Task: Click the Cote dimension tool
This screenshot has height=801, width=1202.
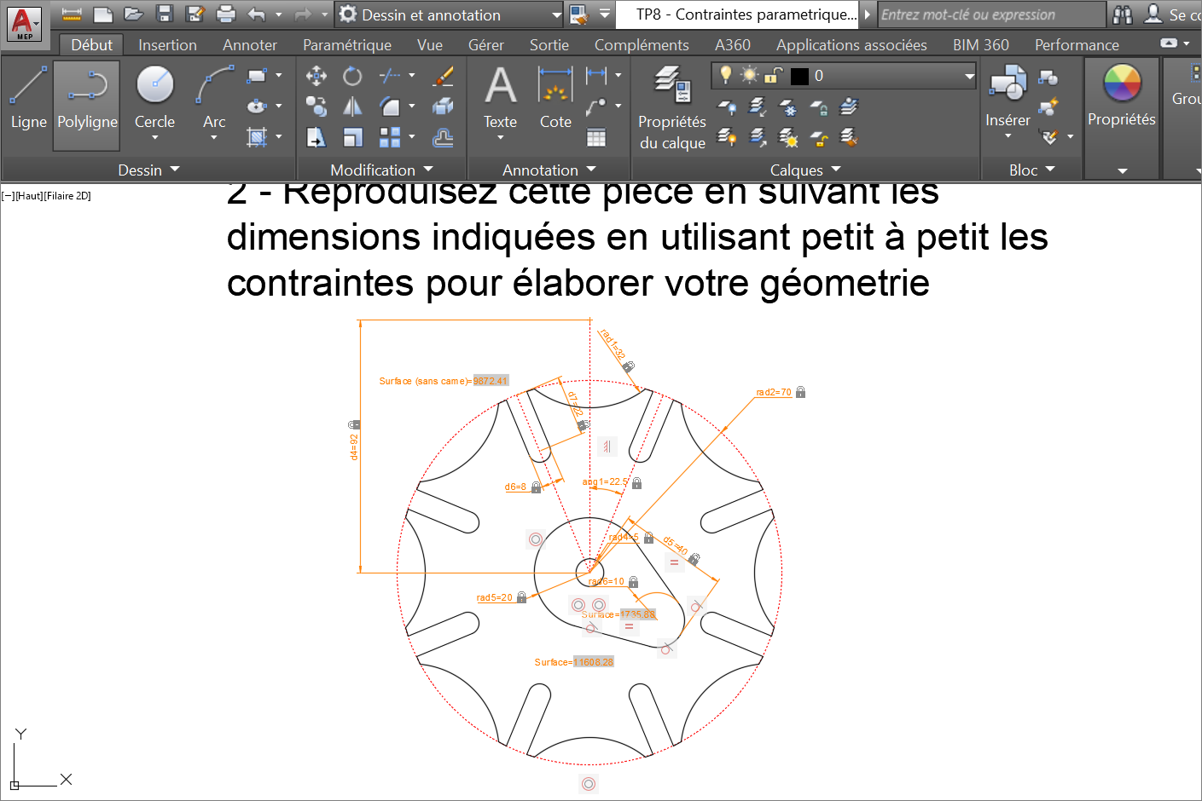Action: click(x=555, y=96)
